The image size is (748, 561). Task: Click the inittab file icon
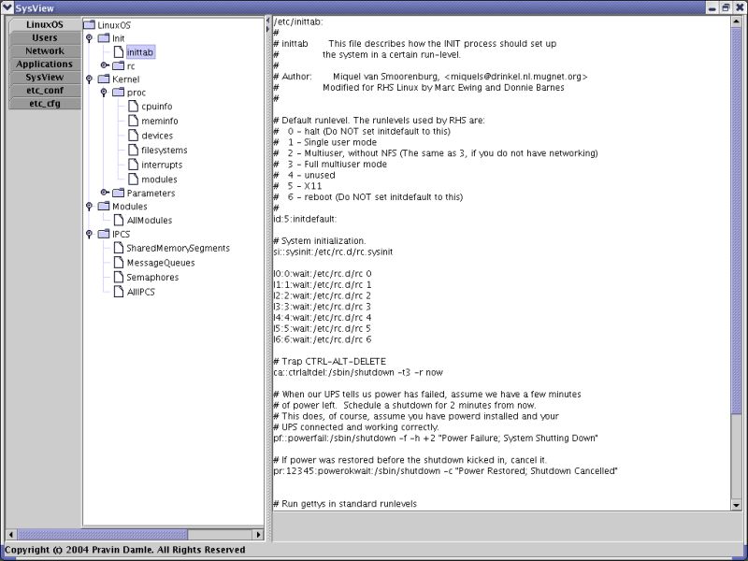pyautogui.click(x=118, y=53)
